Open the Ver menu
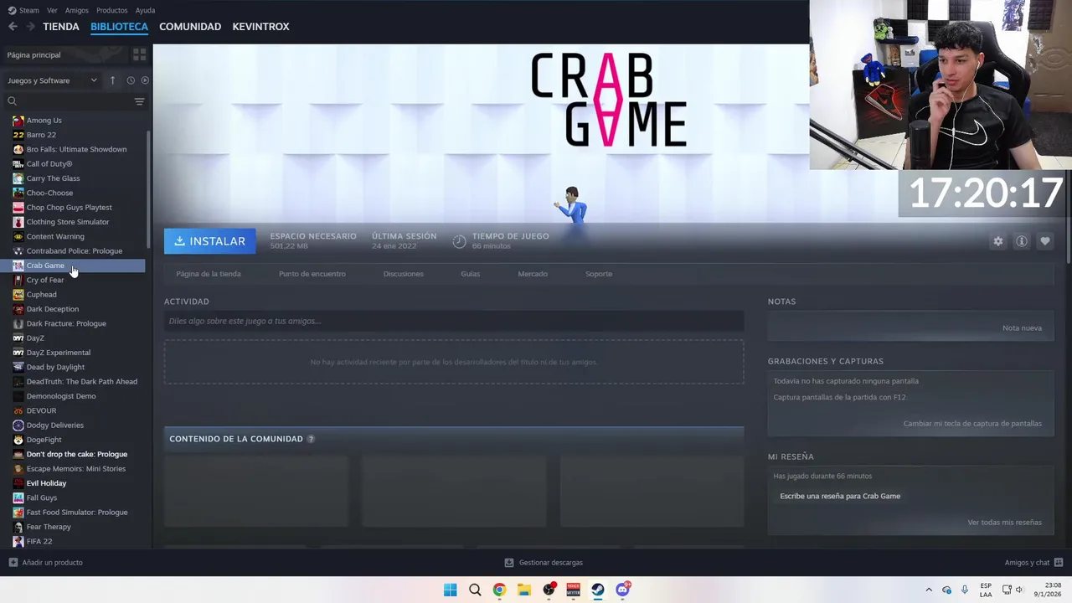The height and width of the screenshot is (603, 1072). [52, 10]
